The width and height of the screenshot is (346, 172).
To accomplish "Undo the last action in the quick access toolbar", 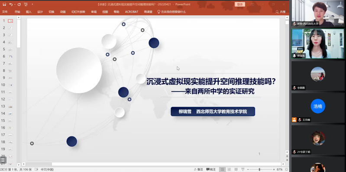I will (x=11, y=4).
